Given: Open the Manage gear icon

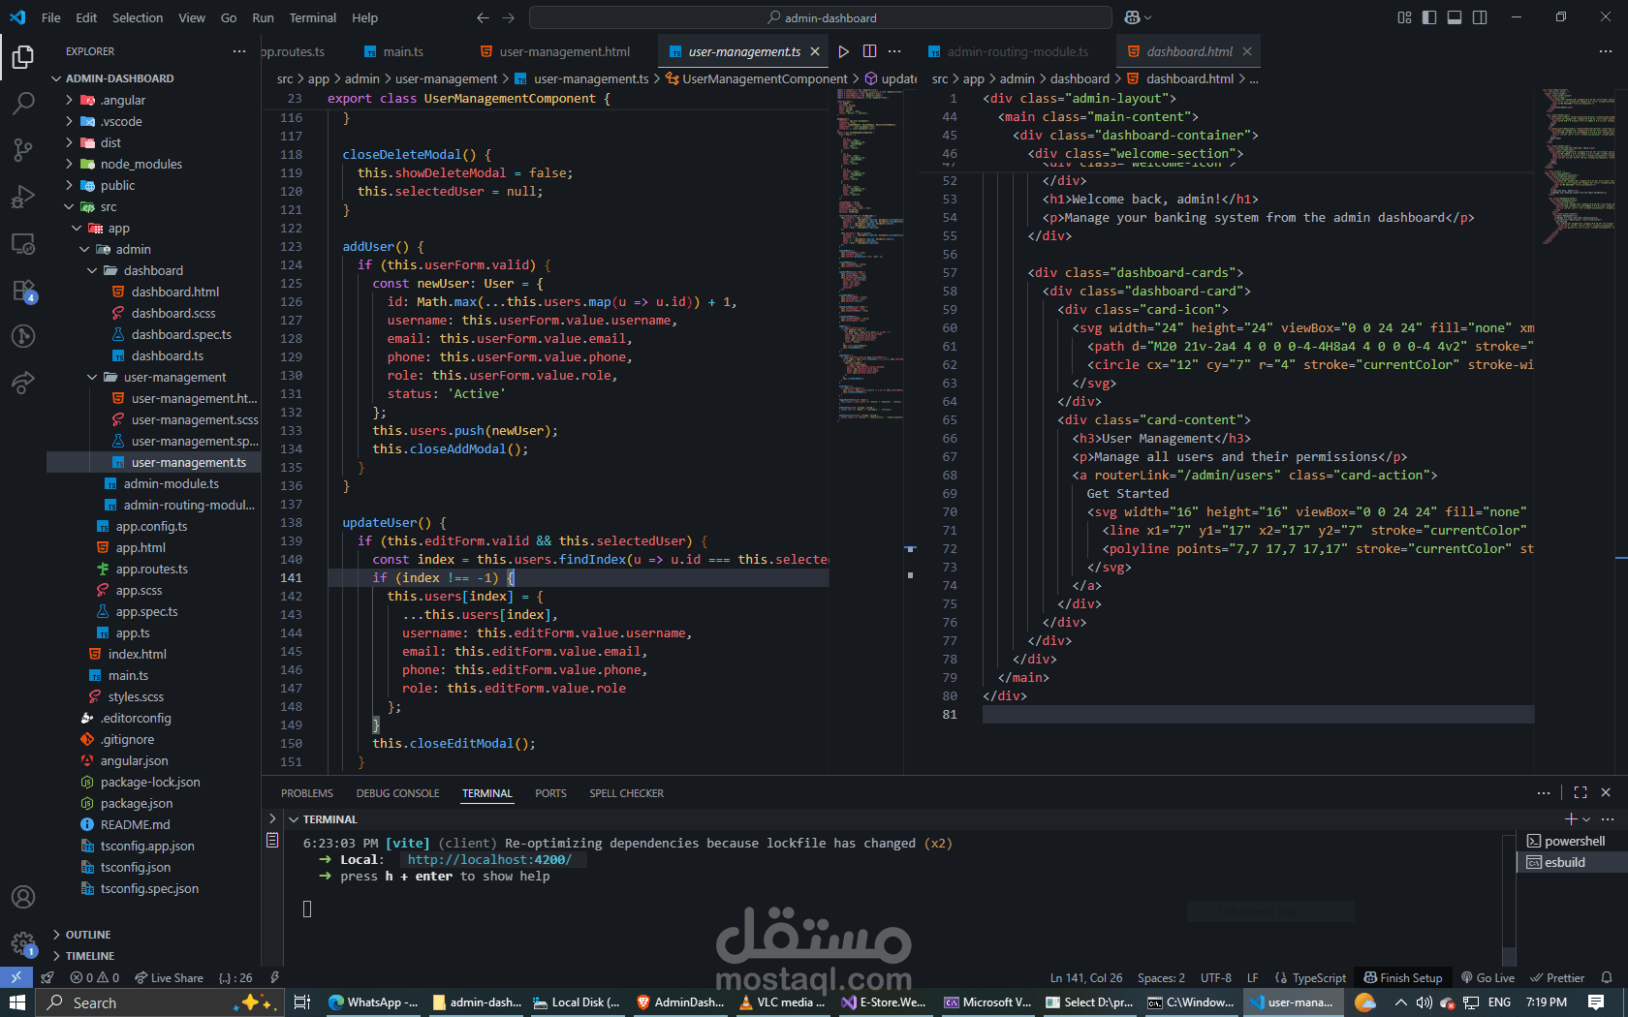Looking at the screenshot, I should coord(23,942).
